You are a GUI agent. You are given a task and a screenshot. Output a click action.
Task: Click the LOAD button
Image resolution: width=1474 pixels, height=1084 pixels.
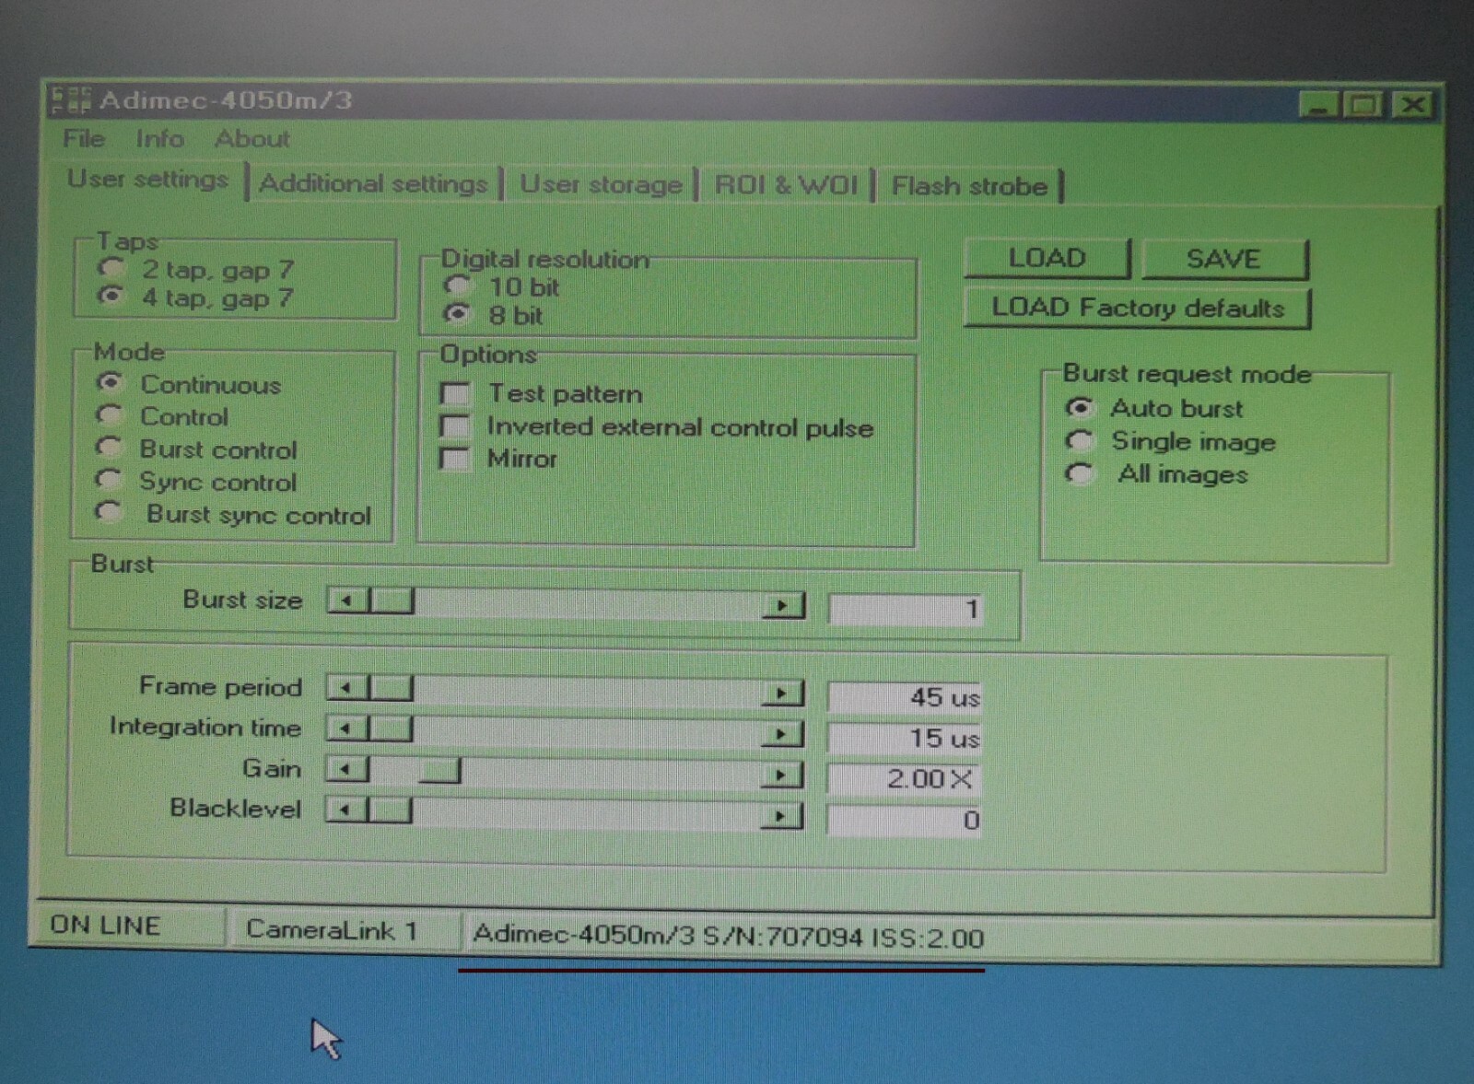(1047, 258)
